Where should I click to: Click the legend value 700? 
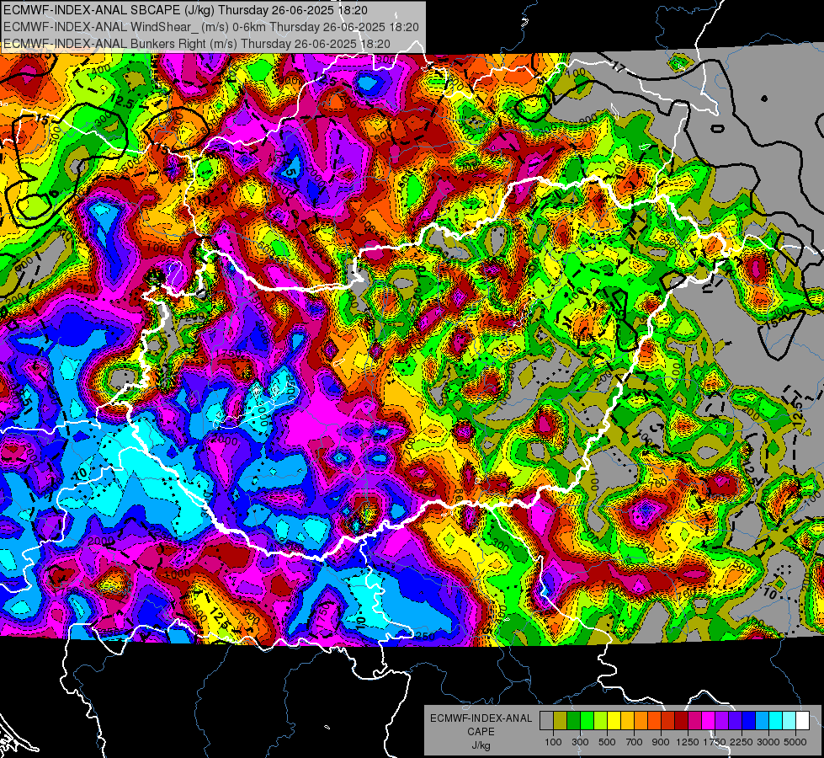click(x=635, y=742)
